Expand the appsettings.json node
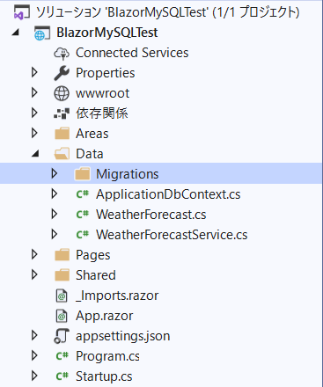Screen dimensions: 323x387 34,335
